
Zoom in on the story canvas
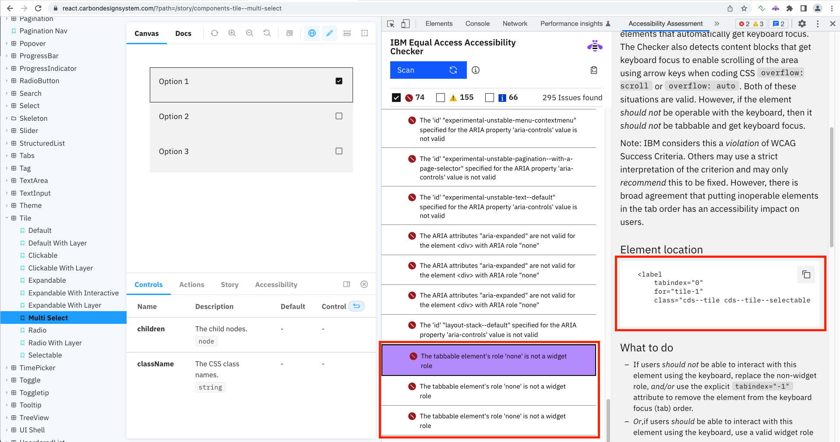232,33
